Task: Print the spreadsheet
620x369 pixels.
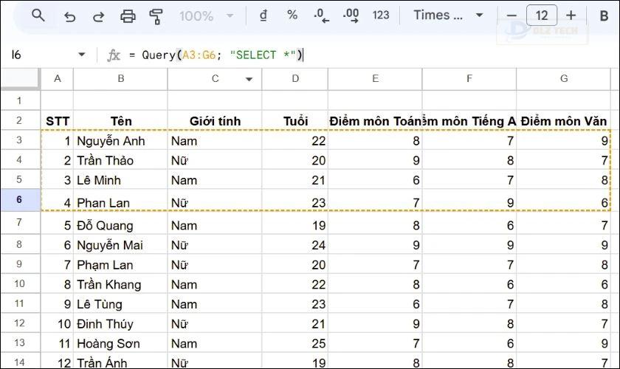Action: (128, 16)
